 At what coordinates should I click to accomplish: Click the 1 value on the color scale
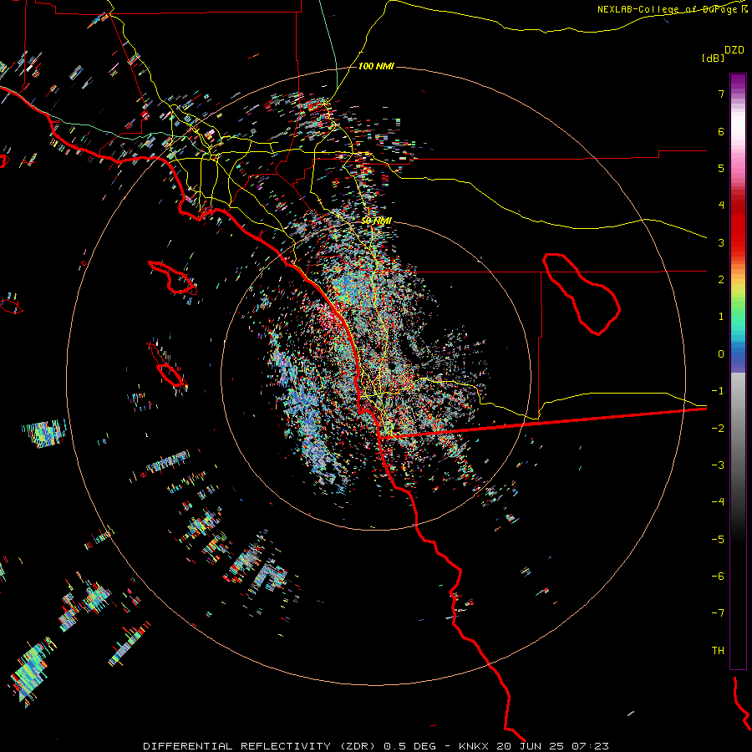click(x=721, y=317)
